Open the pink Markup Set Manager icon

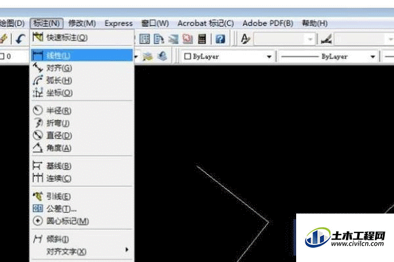tap(187, 39)
